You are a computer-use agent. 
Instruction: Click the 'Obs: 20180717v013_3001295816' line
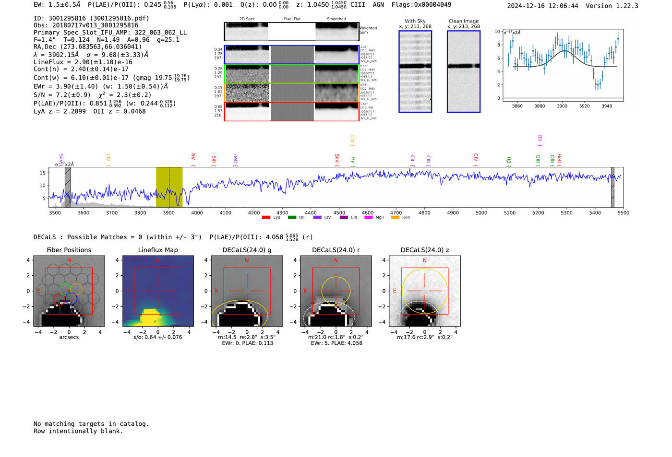point(86,25)
